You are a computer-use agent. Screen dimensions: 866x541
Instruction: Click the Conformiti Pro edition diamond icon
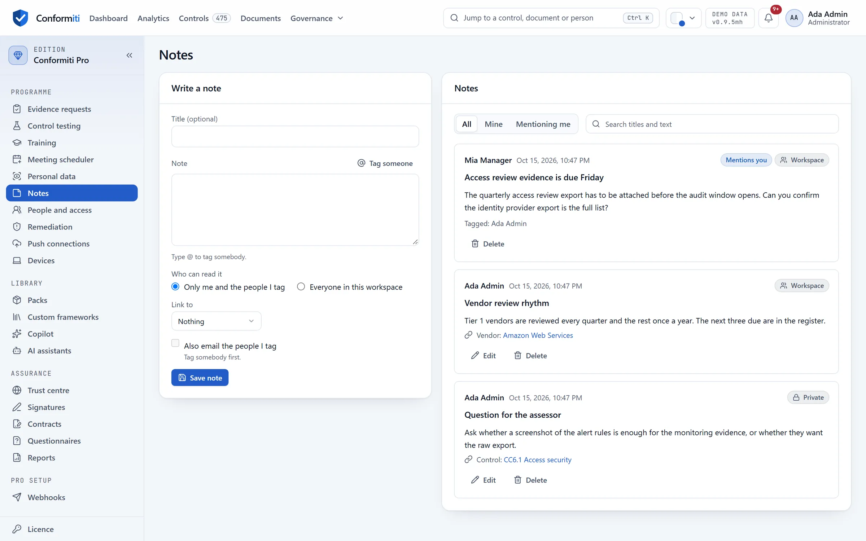point(18,55)
